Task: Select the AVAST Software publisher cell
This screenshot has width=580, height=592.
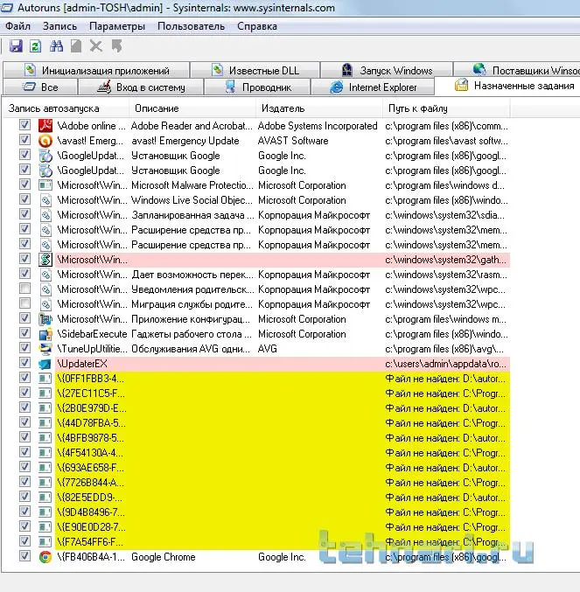Action: pos(293,141)
